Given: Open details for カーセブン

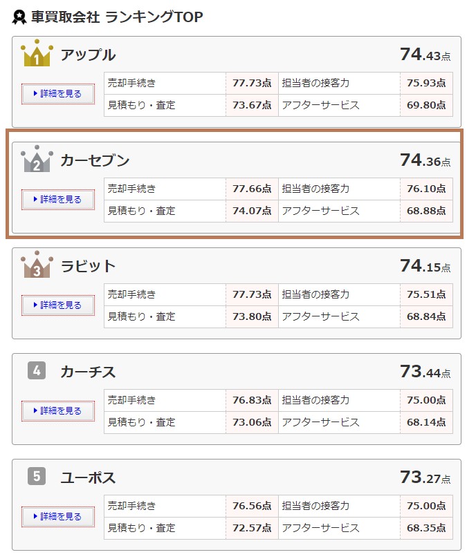Looking at the screenshot, I should coord(57,200).
